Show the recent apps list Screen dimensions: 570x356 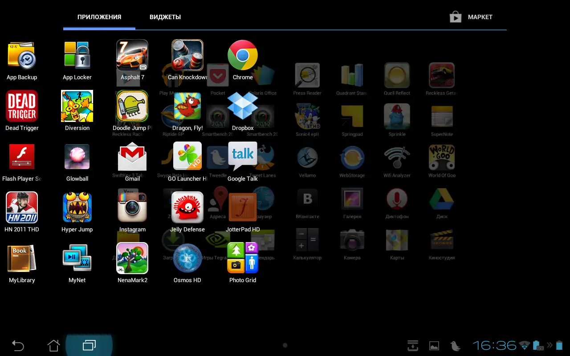(x=89, y=345)
